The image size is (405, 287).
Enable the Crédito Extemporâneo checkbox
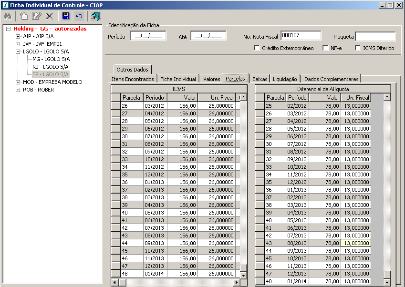click(x=257, y=48)
